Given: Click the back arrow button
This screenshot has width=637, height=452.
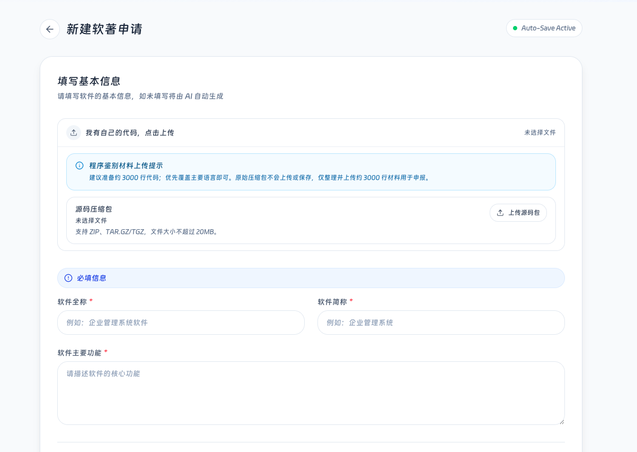Looking at the screenshot, I should tap(50, 29).
